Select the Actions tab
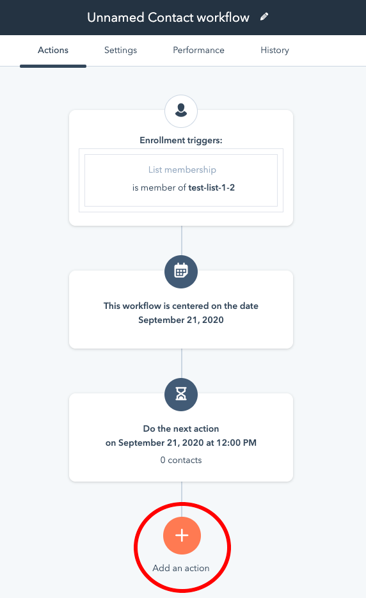The height and width of the screenshot is (598, 366). [53, 51]
